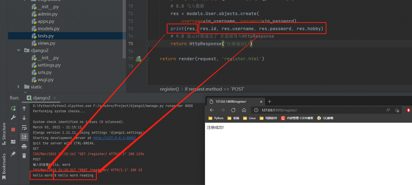Open run configuration wrench settings
This screenshot has height=185, width=412.
pyautogui.click(x=13, y=118)
